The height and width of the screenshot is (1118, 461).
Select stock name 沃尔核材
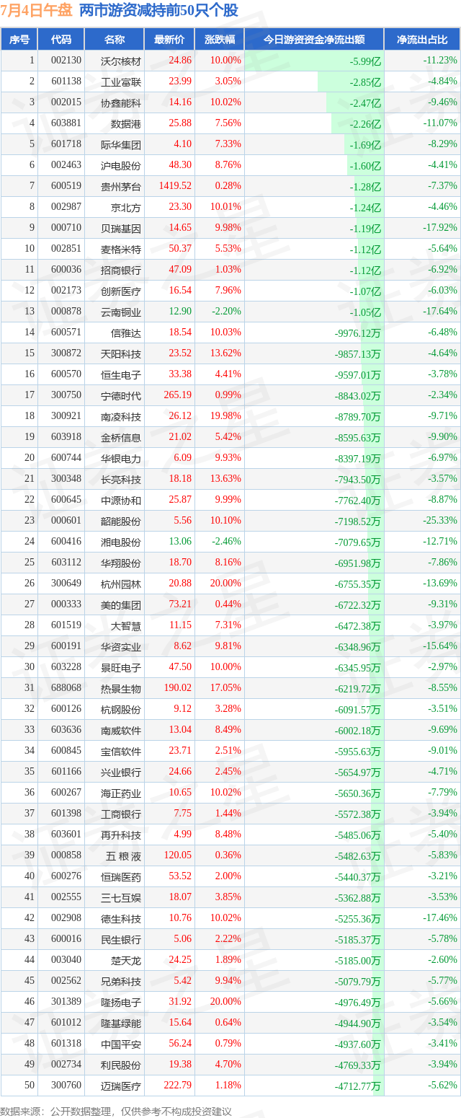pos(121,61)
